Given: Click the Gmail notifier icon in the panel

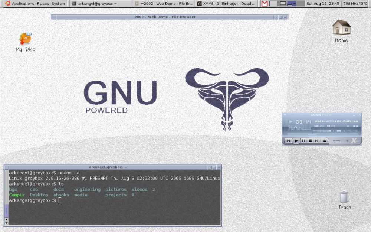Looking at the screenshot, I should tap(265, 4).
